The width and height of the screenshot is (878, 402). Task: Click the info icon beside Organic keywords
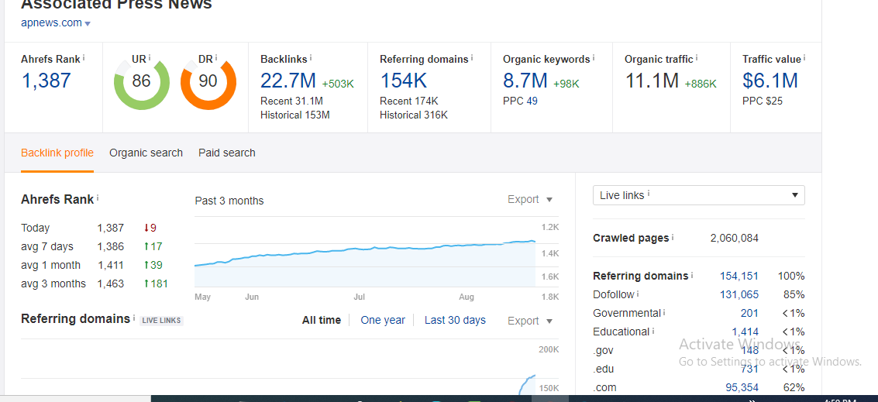click(594, 58)
